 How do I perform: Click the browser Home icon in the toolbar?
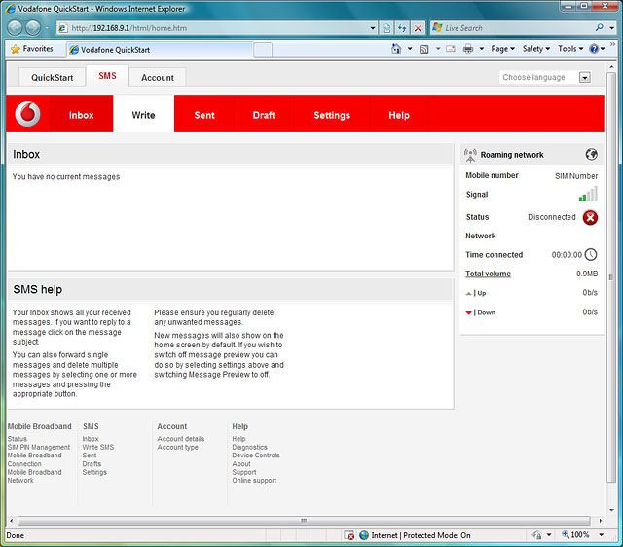tap(397, 49)
